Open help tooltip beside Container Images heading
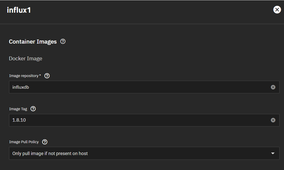This screenshot has height=170, width=284. click(x=63, y=42)
